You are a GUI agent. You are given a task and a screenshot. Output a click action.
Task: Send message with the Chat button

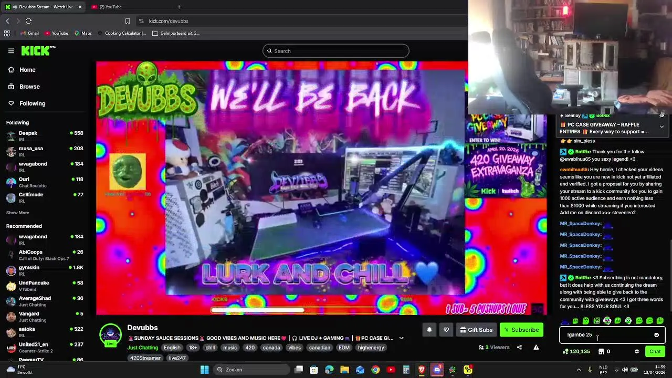[x=655, y=352]
